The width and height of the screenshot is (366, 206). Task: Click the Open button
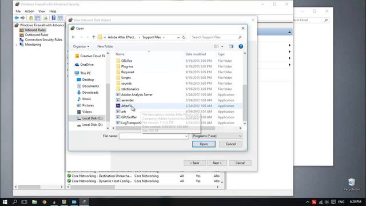(204, 144)
